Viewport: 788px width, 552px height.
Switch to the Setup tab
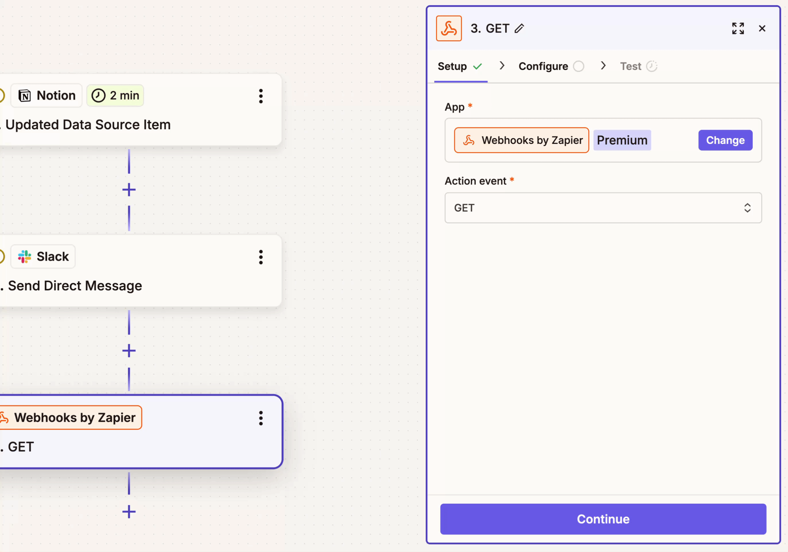coord(461,66)
